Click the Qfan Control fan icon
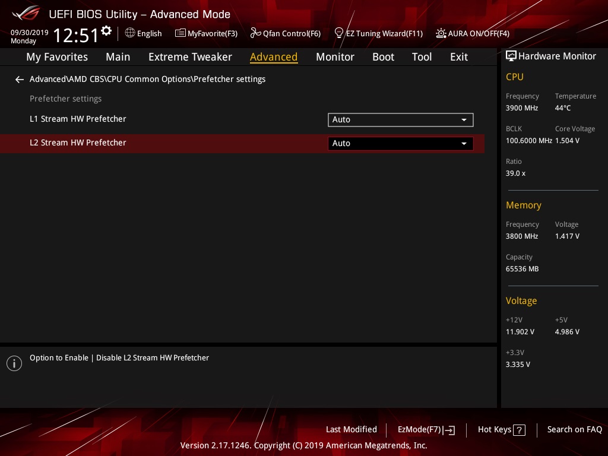The width and height of the screenshot is (608, 456). [x=255, y=33]
